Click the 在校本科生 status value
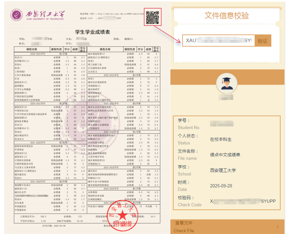 (221, 139)
